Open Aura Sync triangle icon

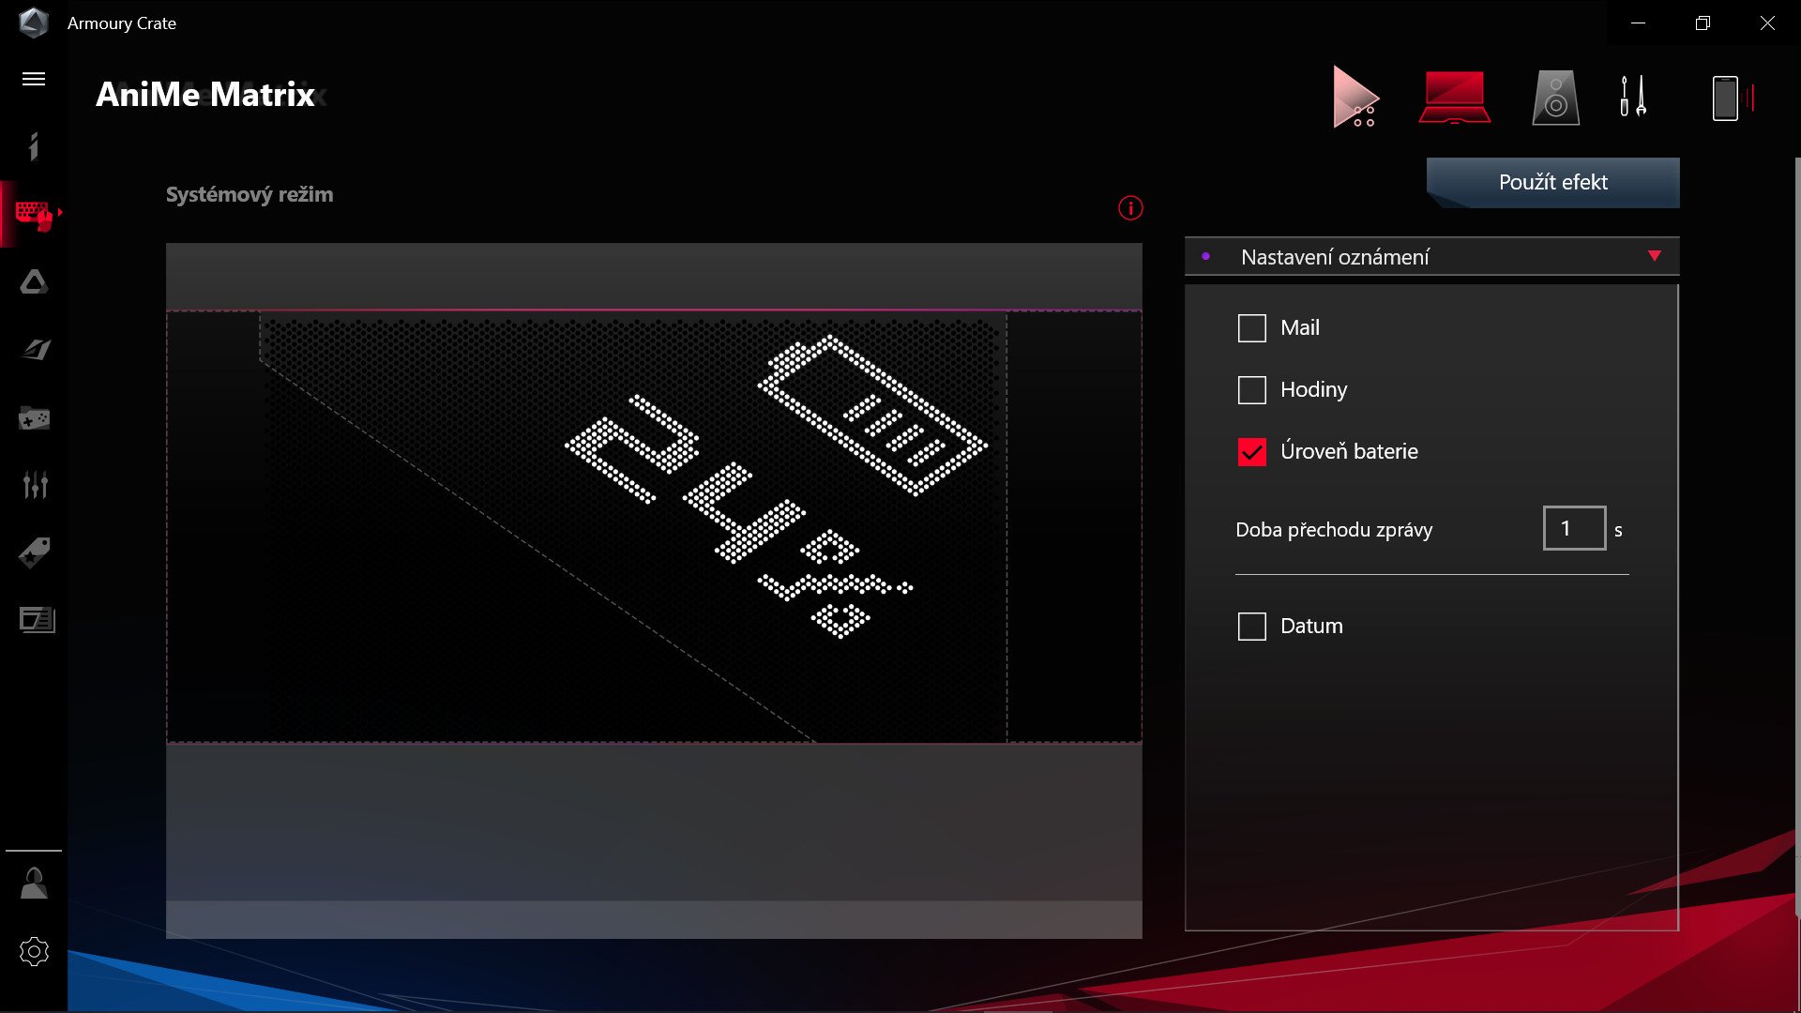(x=34, y=281)
